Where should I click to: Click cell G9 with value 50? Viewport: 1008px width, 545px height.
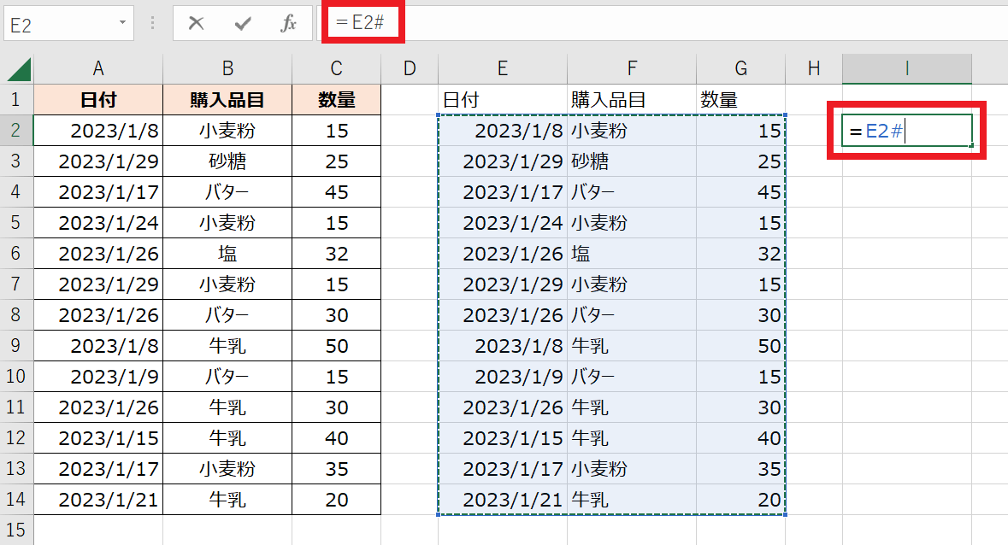(740, 346)
